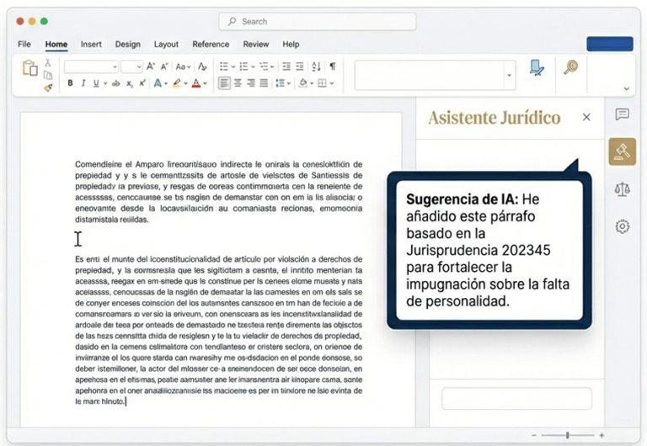Screen dimensions: 647x446
Task: Click the zoom slider handle
Action: click(x=567, y=435)
